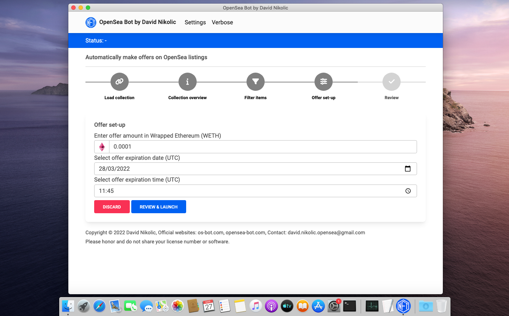This screenshot has height=316, width=509.
Task: Click the offer expiration time field
Action: click(256, 191)
